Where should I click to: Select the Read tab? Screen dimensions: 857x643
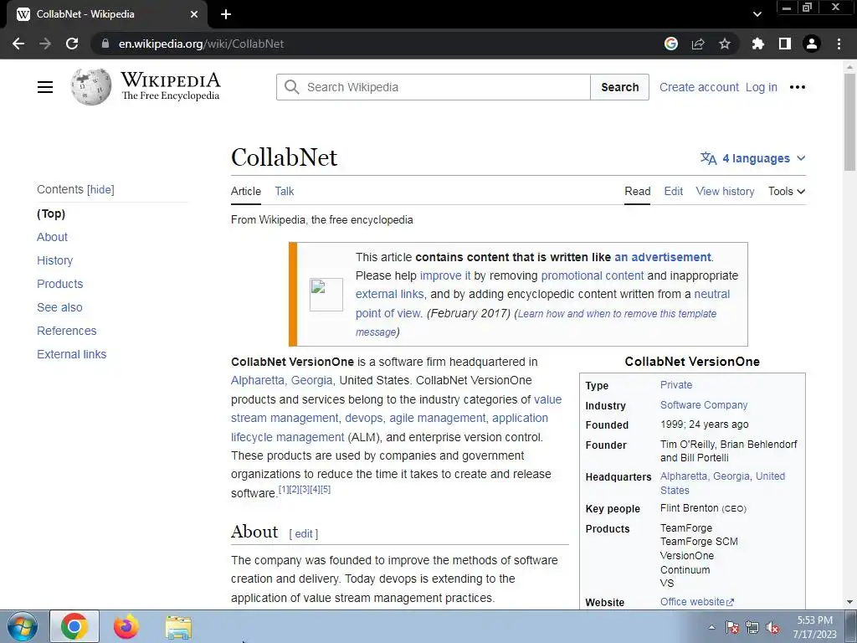(x=637, y=192)
